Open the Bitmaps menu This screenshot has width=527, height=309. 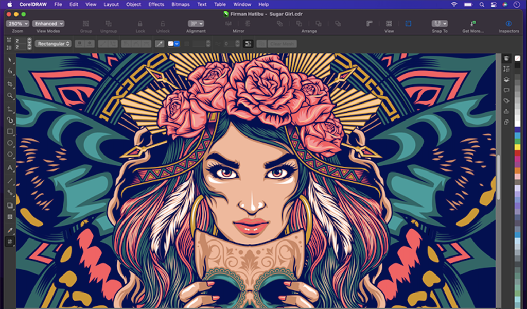tap(181, 4)
